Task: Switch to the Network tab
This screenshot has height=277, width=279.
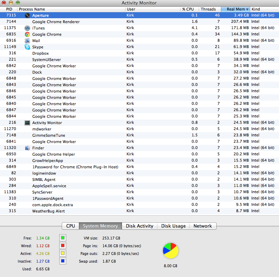Action: point(203,226)
